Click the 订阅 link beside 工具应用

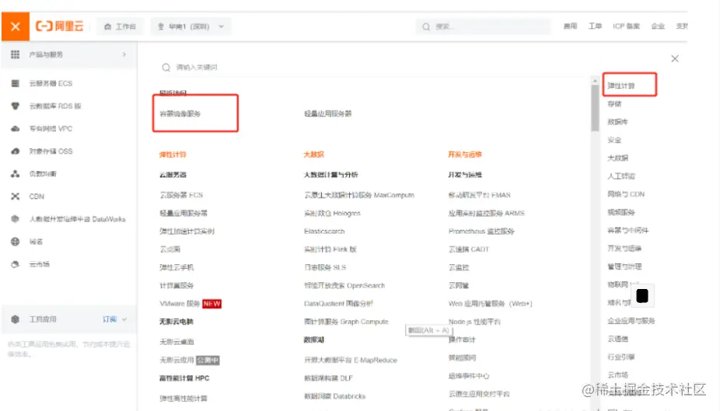(110, 319)
